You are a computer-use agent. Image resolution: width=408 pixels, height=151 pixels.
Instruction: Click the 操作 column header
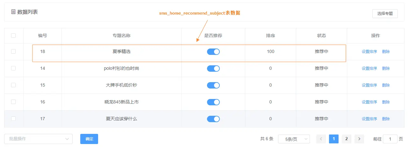tap(376, 36)
